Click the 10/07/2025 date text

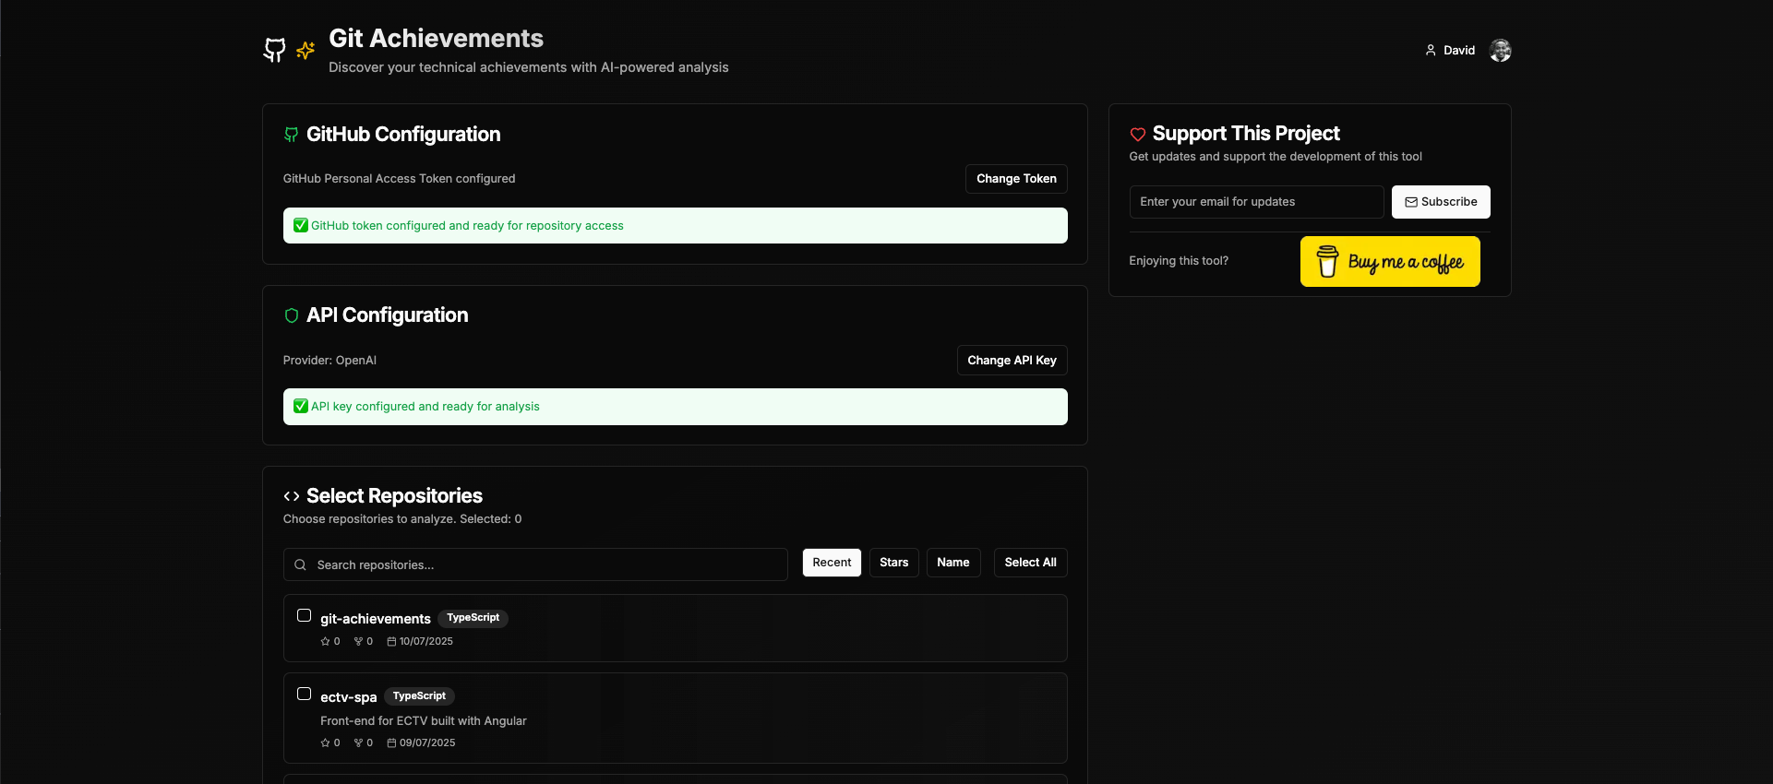tap(426, 641)
